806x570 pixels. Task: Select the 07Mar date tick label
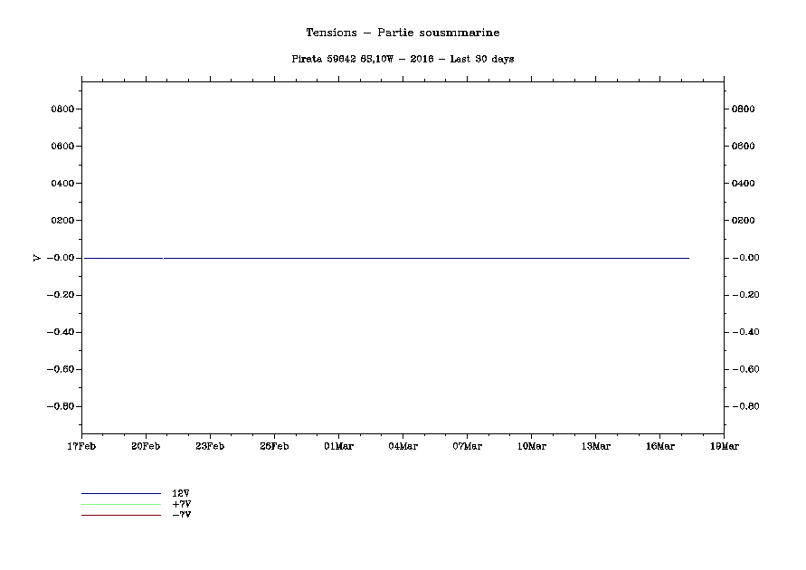(x=467, y=446)
